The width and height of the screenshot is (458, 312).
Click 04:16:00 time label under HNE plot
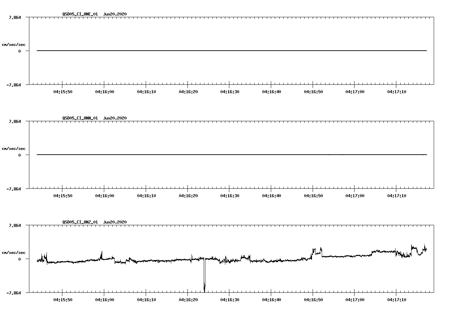105,92
